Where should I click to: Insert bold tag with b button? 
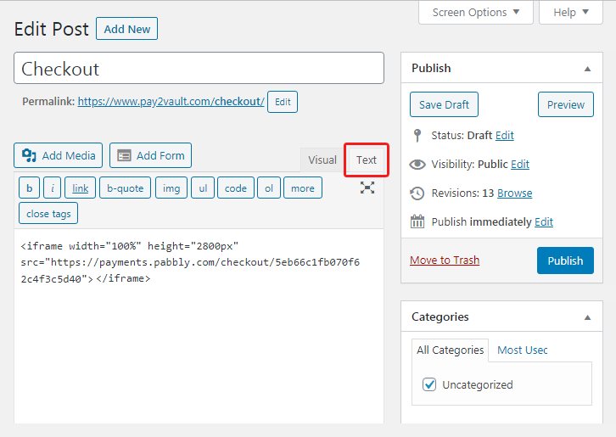point(30,188)
